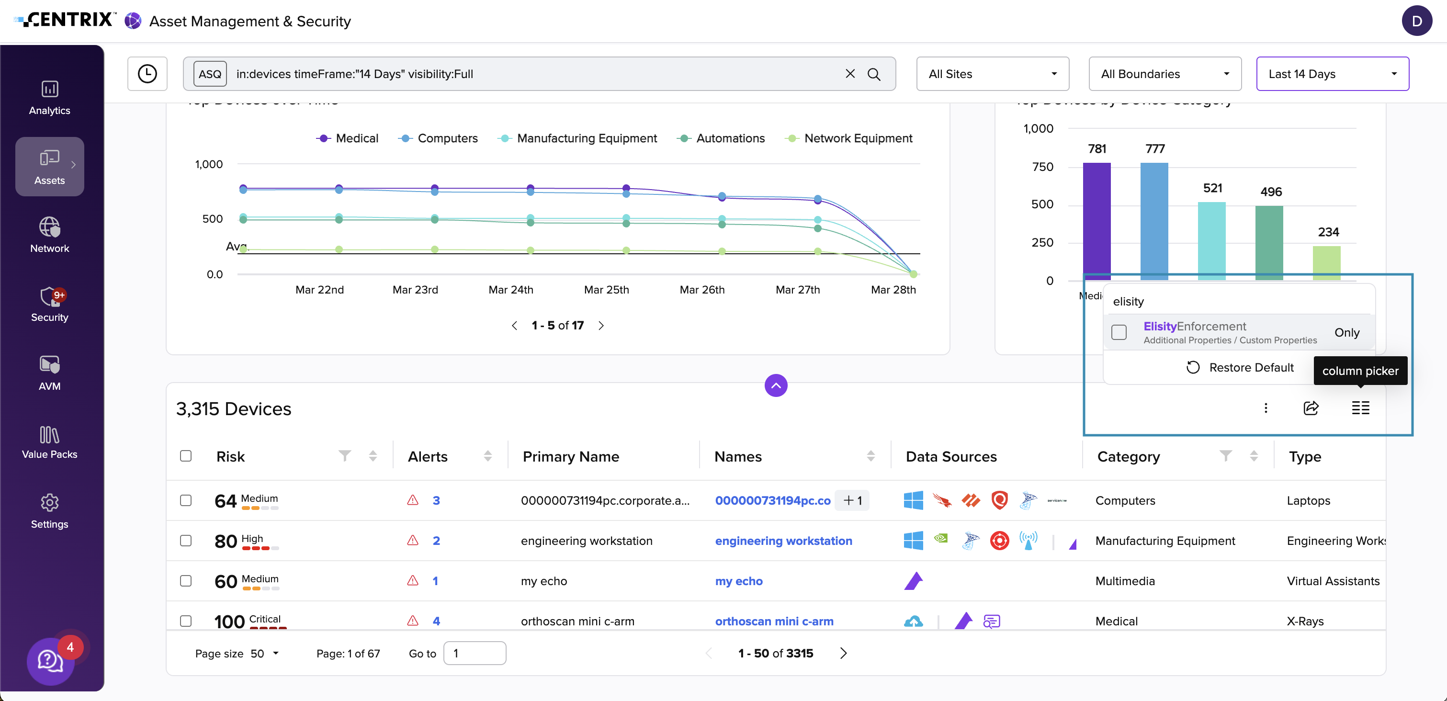This screenshot has height=701, width=1447.
Task: Click the export share icon
Action: [x=1311, y=408]
